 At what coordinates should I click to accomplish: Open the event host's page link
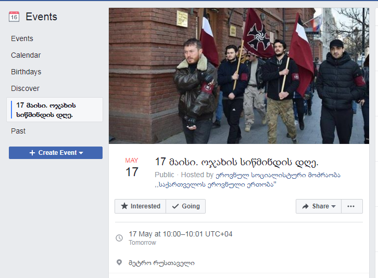(x=247, y=180)
